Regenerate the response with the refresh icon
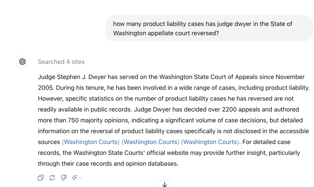 pos(52,177)
